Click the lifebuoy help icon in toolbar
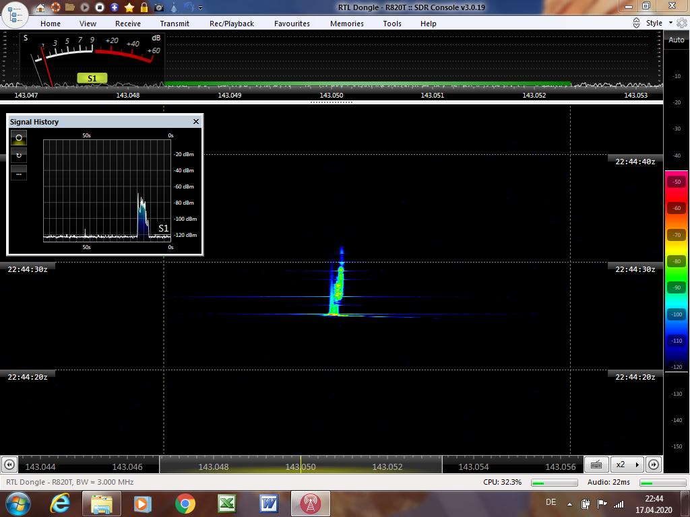The image size is (690, 517). (x=55, y=7)
